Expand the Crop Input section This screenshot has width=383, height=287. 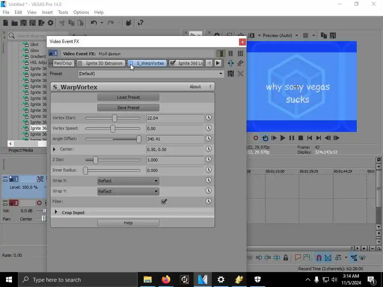[x=56, y=212]
